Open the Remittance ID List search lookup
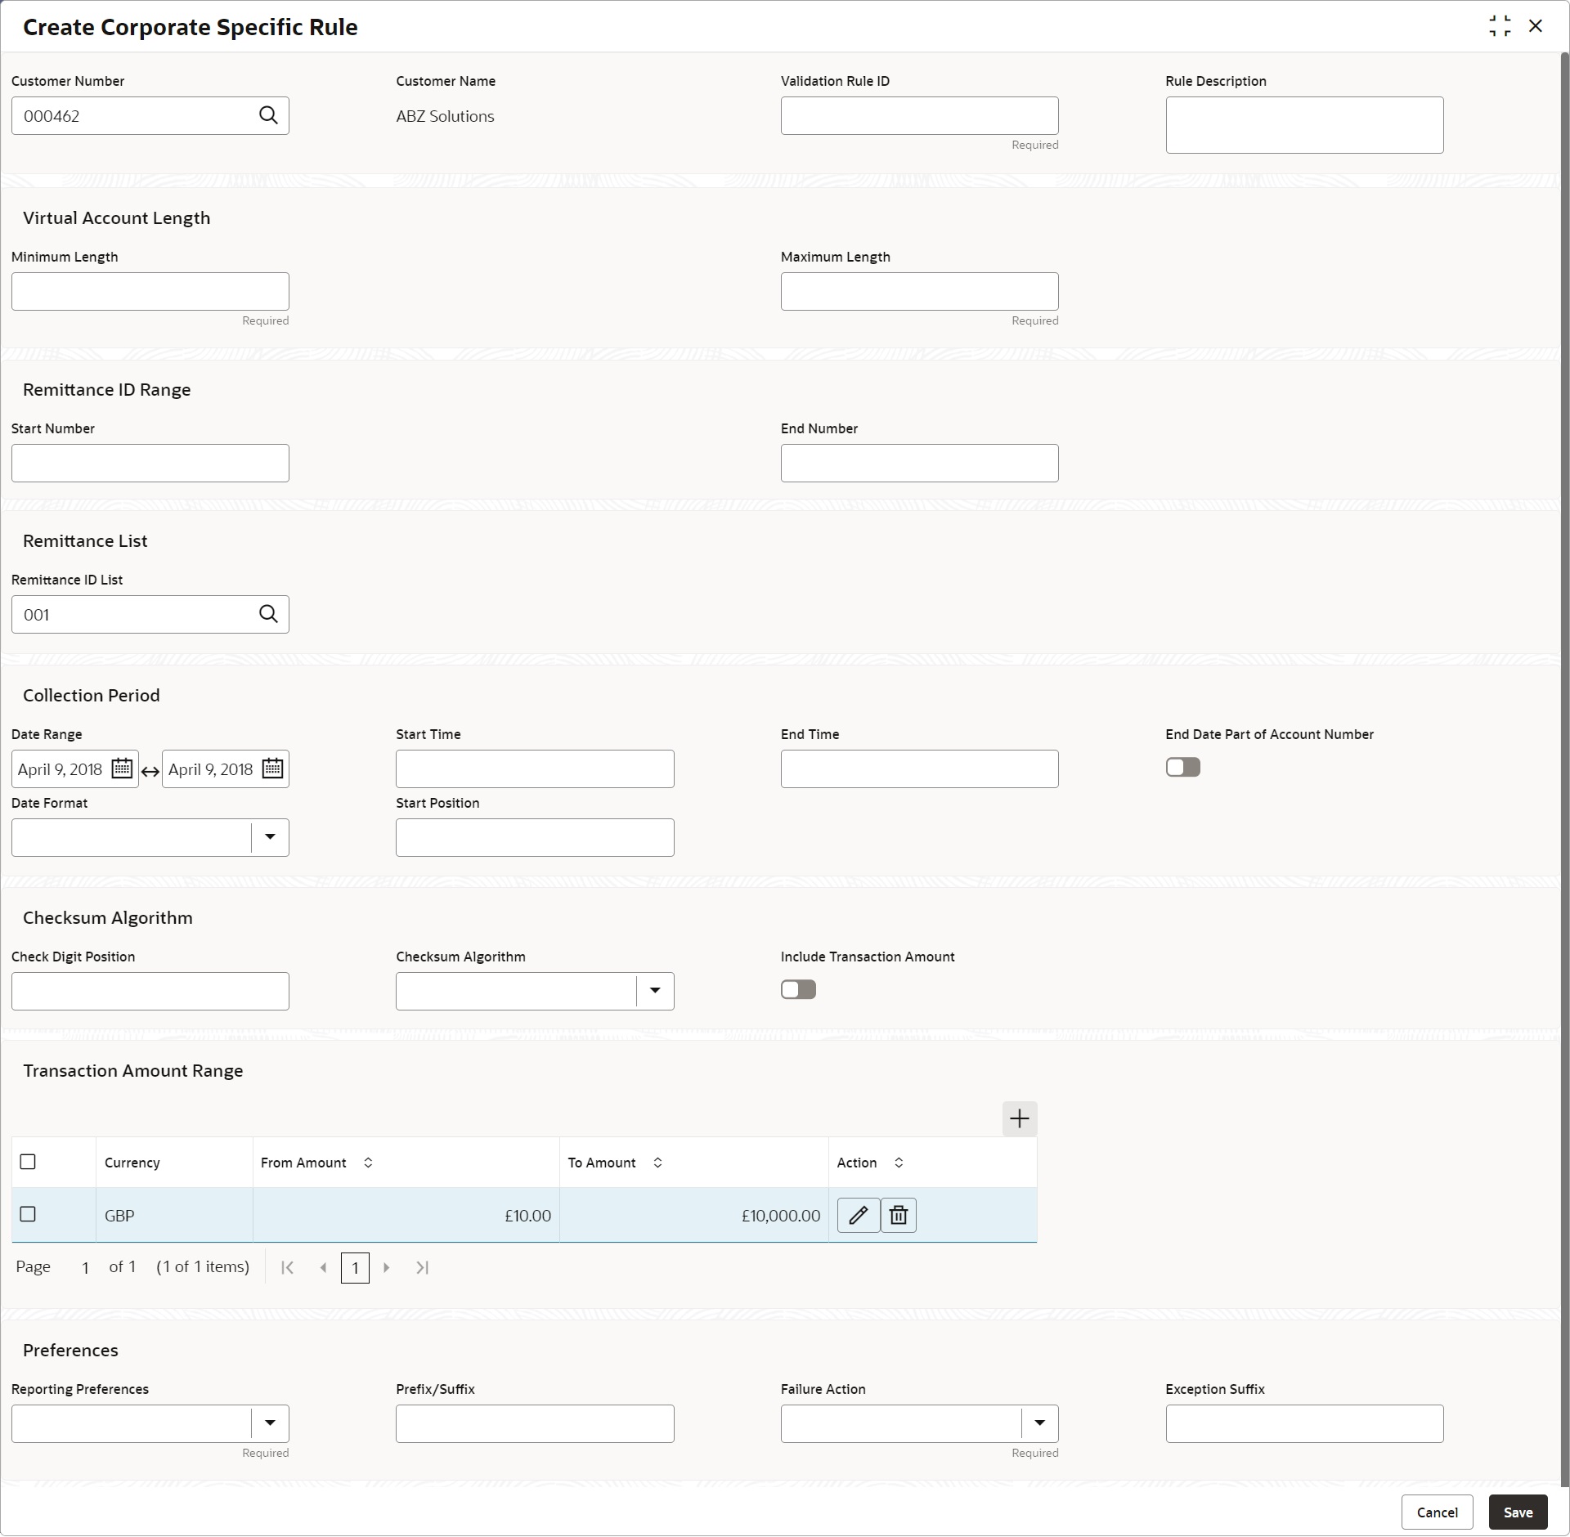 tap(268, 614)
